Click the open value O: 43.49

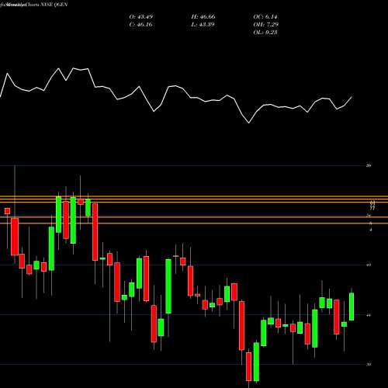(x=140, y=17)
